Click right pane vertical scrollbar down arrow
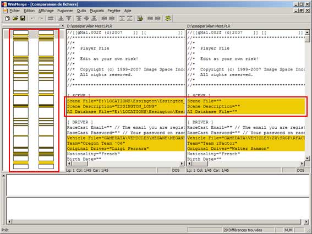Screen dimensions: 312x234 coord(307,159)
